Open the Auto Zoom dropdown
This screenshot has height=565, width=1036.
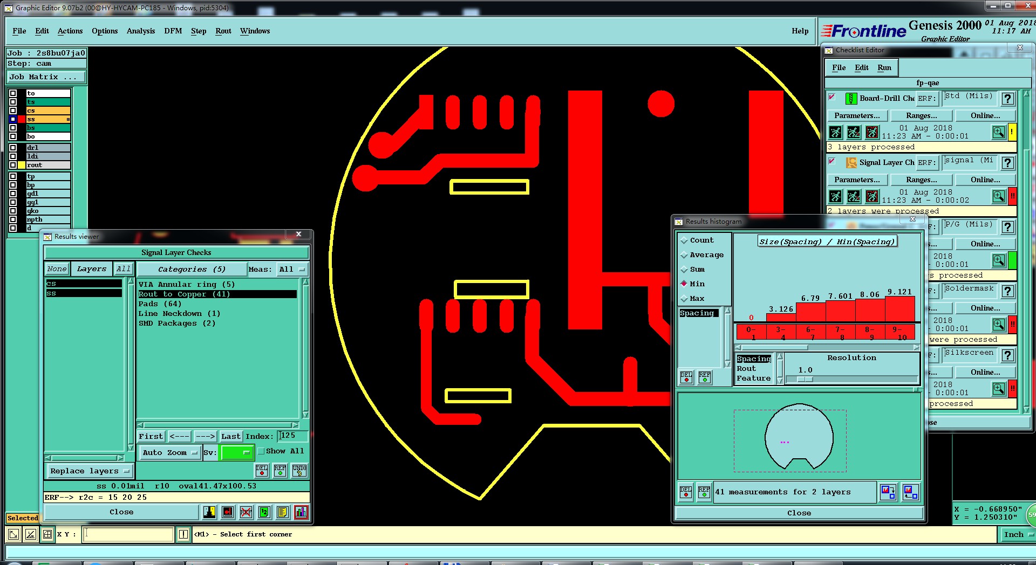(169, 453)
